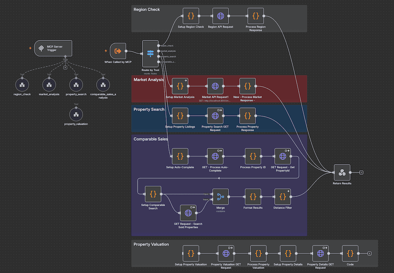394x273 pixels.
Task: Open the Process Region Response node
Action: coord(255,16)
